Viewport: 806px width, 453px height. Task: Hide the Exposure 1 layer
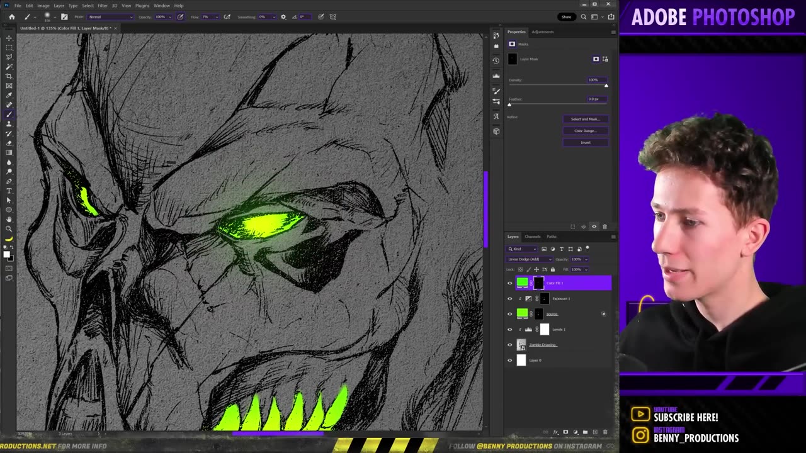(x=510, y=299)
